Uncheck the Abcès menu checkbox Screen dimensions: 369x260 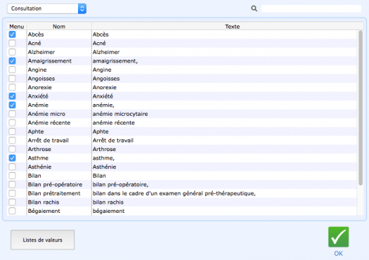coord(12,34)
